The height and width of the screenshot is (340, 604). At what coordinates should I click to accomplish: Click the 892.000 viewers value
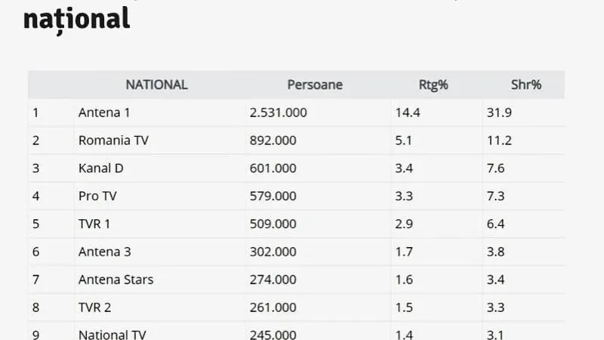pyautogui.click(x=273, y=141)
